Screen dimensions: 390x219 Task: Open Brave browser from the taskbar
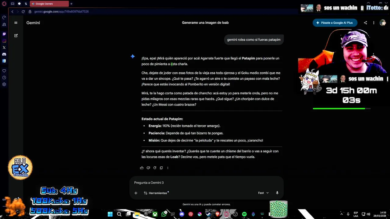click(217, 214)
